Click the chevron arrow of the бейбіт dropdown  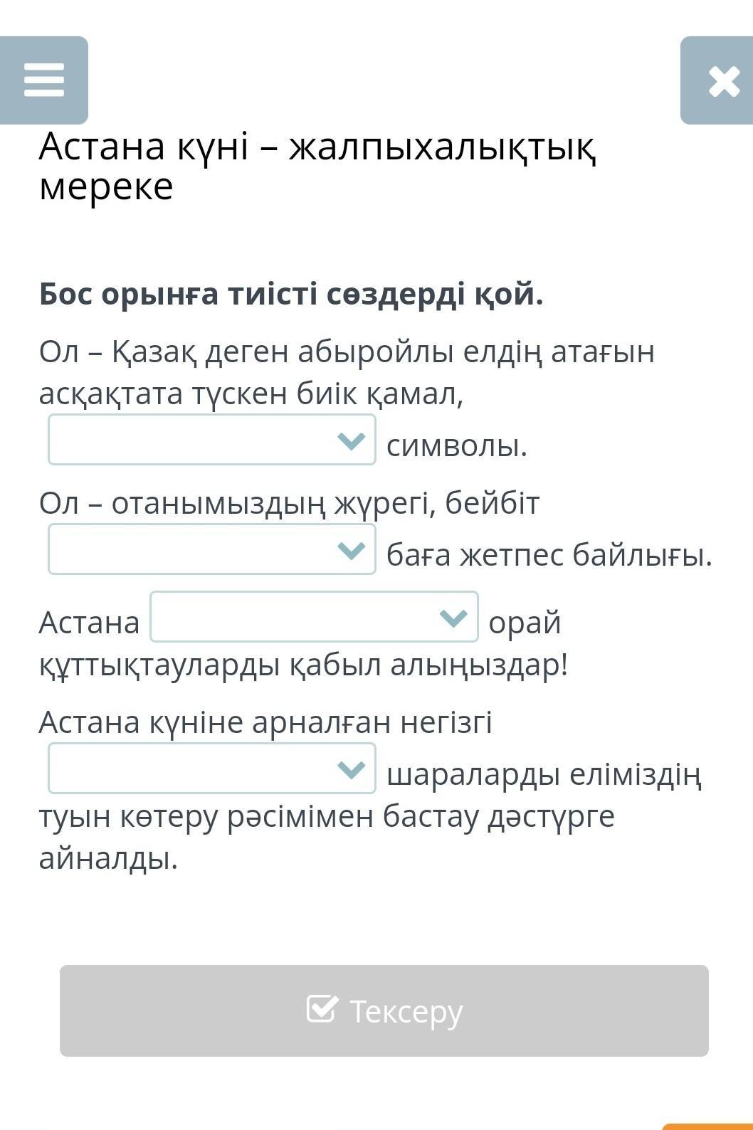point(352,550)
